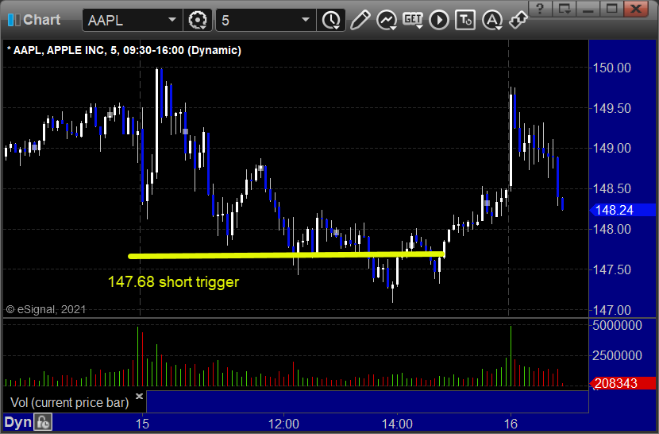Viewport: 659px width, 434px height.
Task: Click the 5000000 volume axis label
Action: point(617,325)
